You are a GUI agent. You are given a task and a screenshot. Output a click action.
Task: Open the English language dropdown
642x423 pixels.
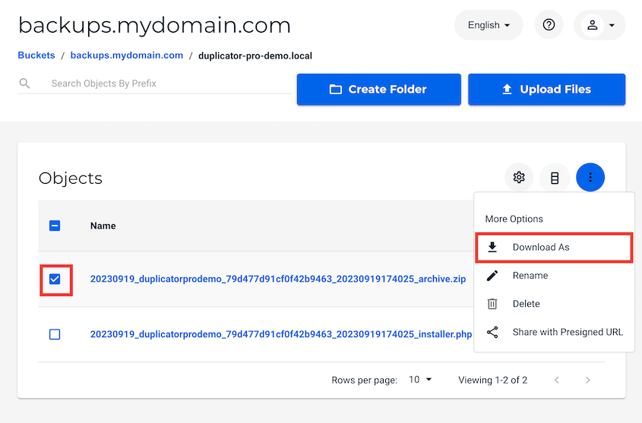point(489,25)
